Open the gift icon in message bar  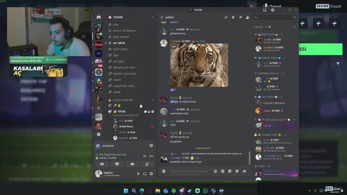click(215, 171)
